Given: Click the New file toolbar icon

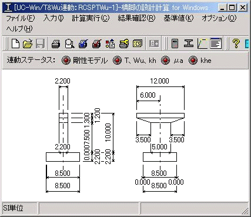Looking at the screenshot, I should point(15,44).
